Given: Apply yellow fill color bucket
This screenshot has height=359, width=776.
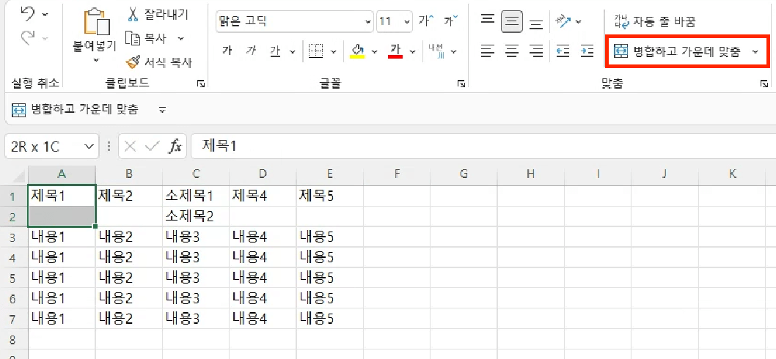Looking at the screenshot, I should coord(358,51).
